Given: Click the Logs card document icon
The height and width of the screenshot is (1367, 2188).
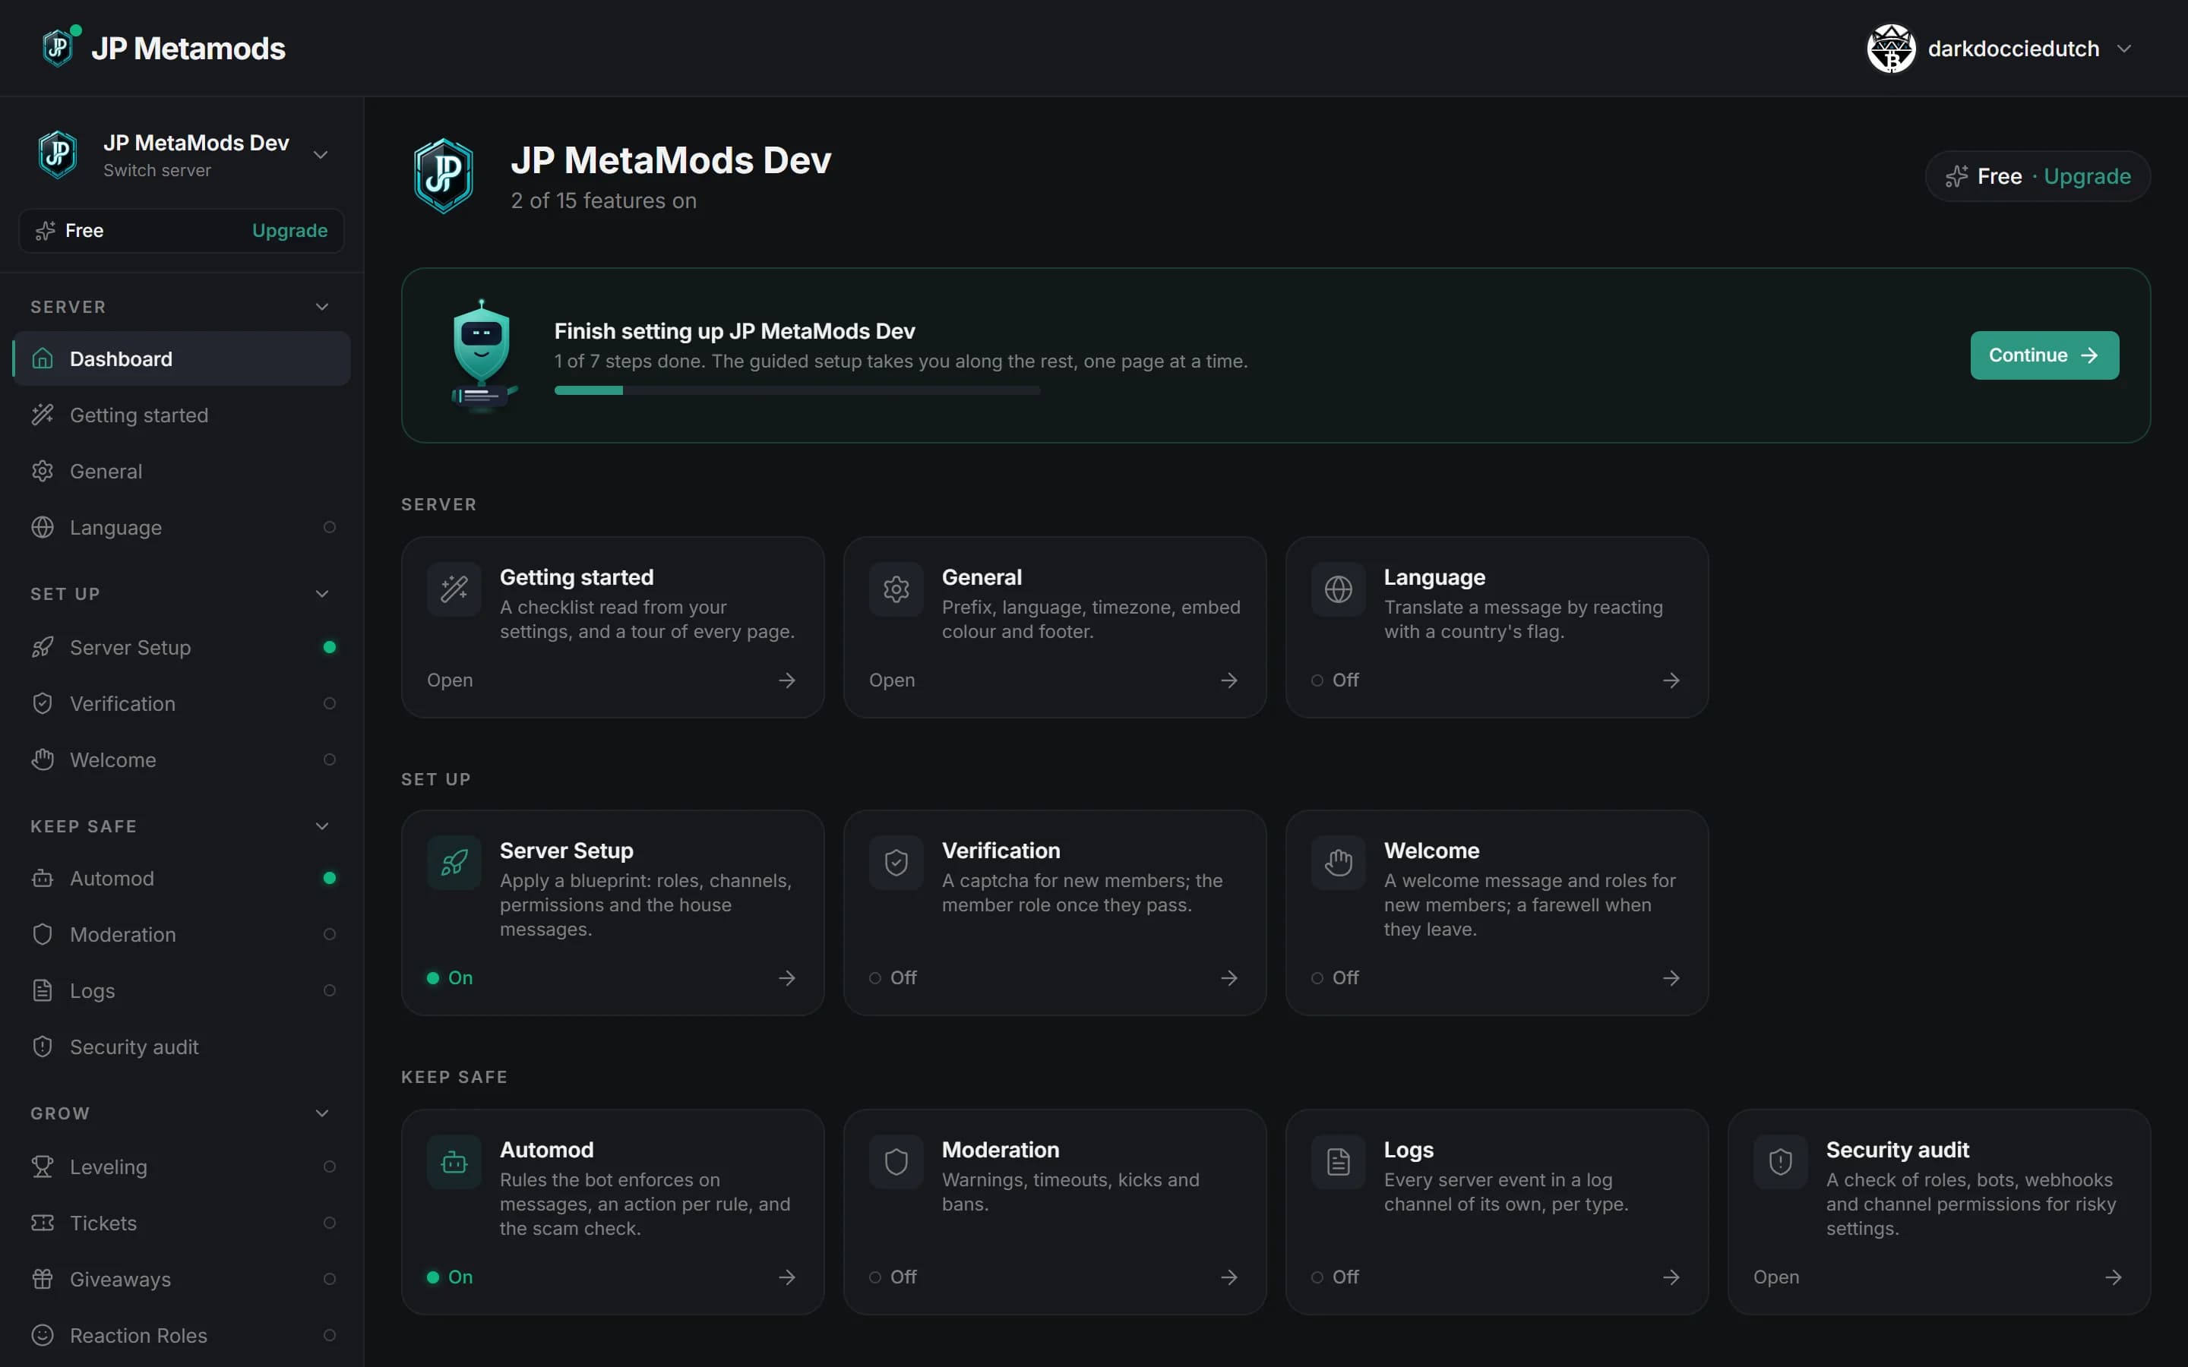Looking at the screenshot, I should pos(1338,1162).
